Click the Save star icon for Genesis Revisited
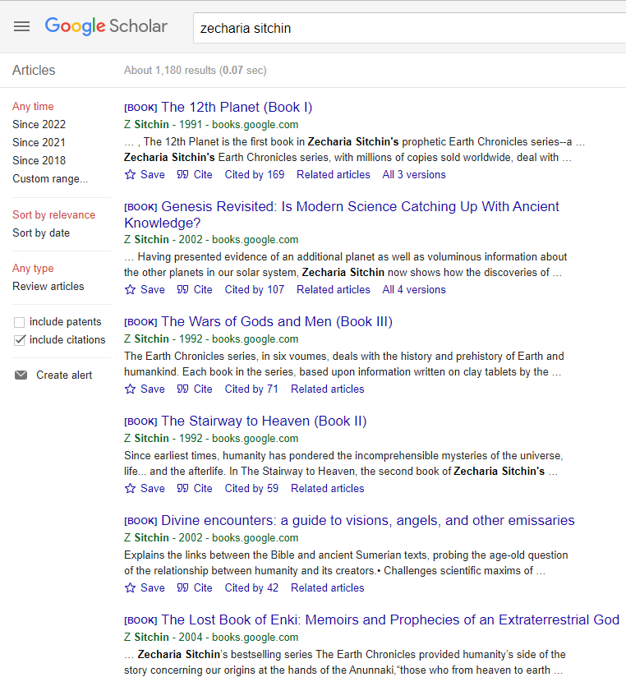Viewport: 626px width, 677px height. (130, 289)
